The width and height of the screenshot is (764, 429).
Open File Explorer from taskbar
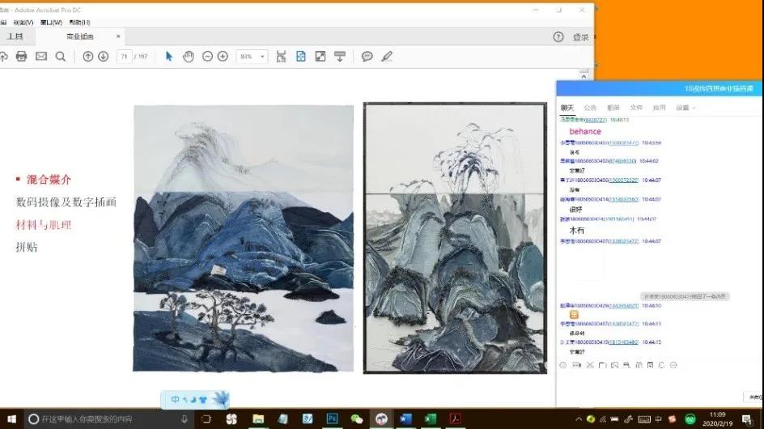pos(258,418)
